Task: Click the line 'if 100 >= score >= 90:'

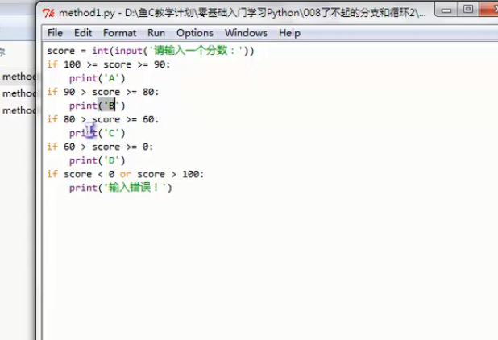Action: (x=109, y=64)
